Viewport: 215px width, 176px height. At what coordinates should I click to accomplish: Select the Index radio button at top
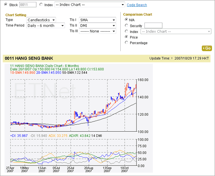click(x=41, y=5)
